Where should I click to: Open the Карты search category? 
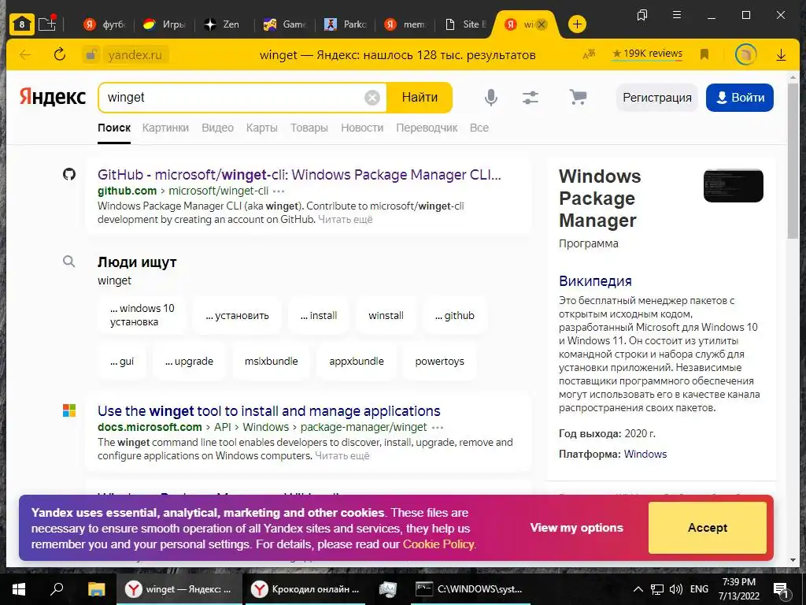(261, 128)
